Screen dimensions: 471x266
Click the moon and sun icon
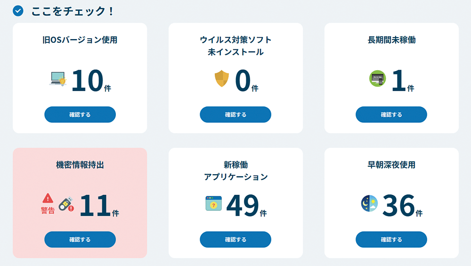pyautogui.click(x=369, y=203)
